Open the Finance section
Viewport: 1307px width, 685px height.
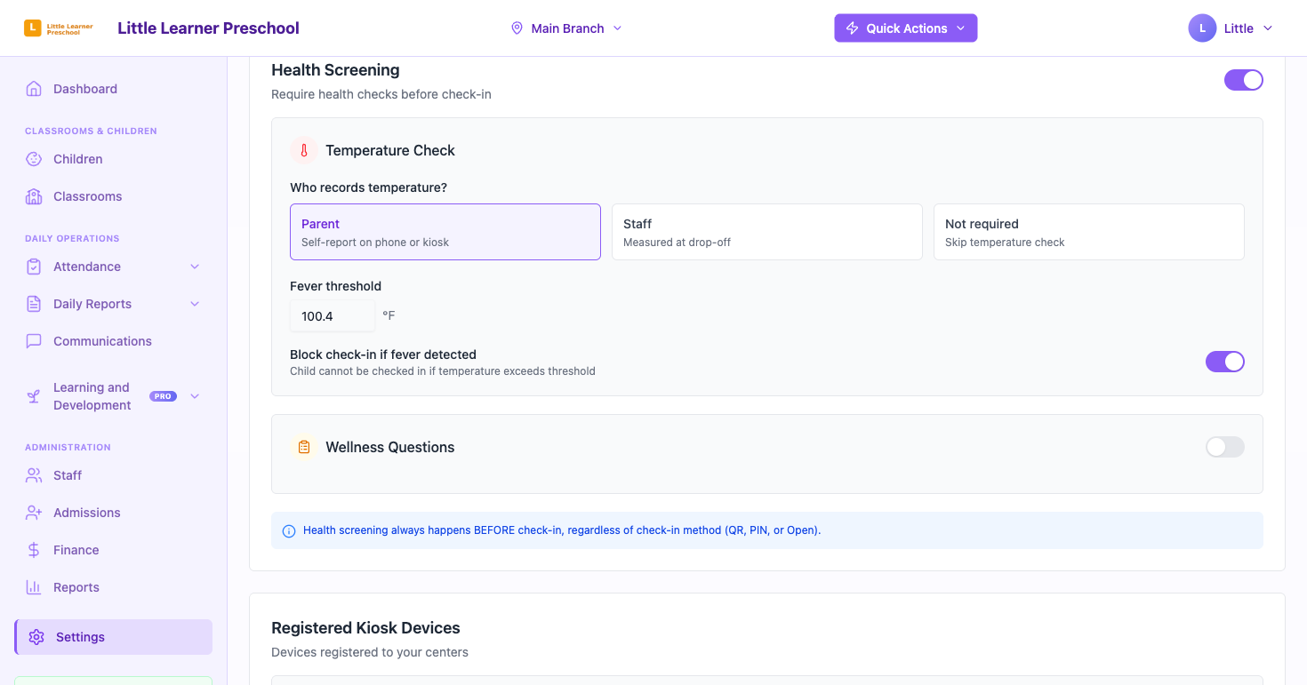click(x=114, y=550)
